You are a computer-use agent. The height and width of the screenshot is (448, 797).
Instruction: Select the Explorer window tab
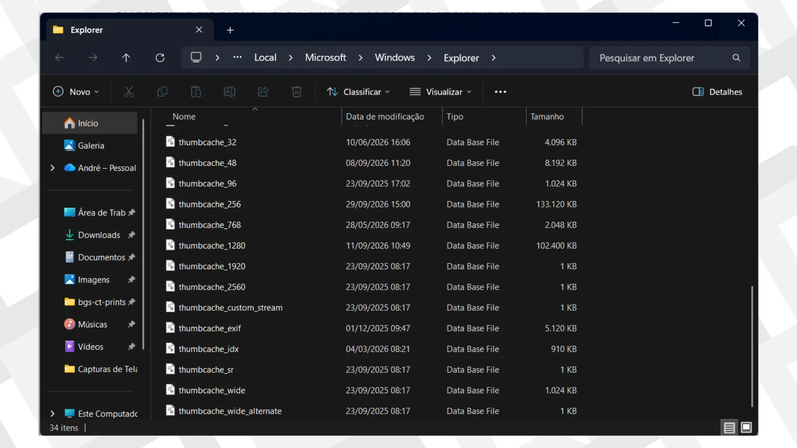[x=130, y=30]
